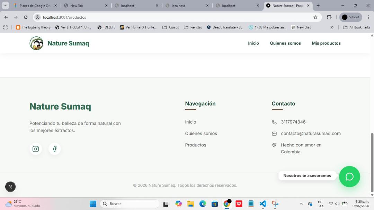Click the Nature Sumaq logo image
The height and width of the screenshot is (210, 374).
36,43
